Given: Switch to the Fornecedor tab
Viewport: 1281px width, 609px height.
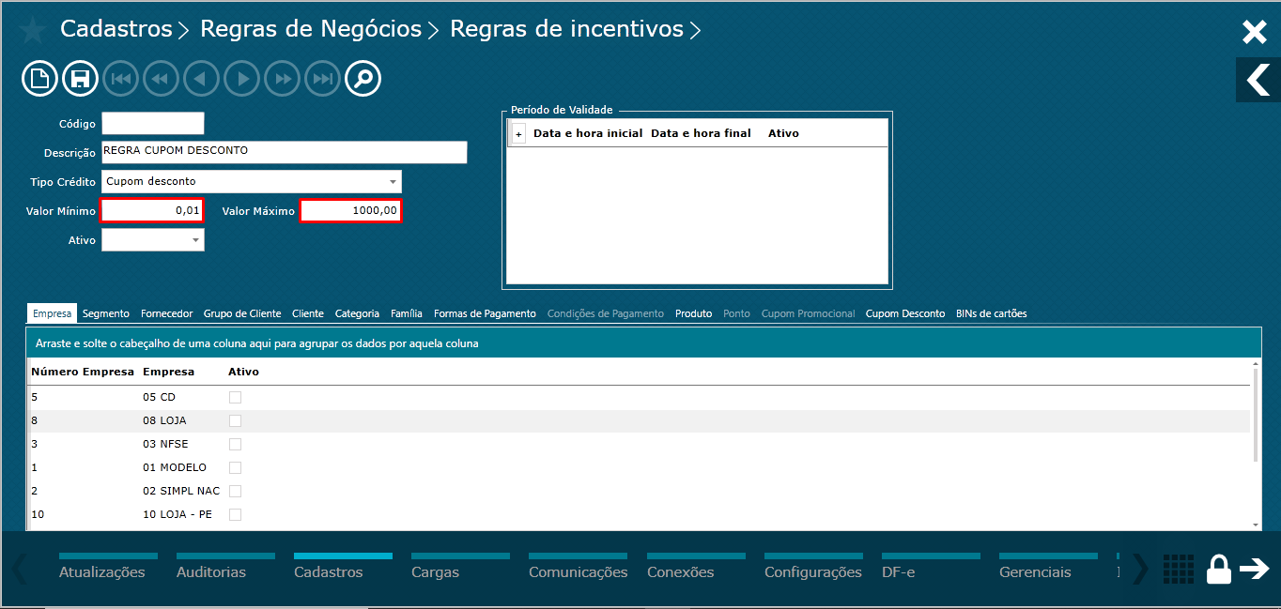Looking at the screenshot, I should pyautogui.click(x=167, y=313).
